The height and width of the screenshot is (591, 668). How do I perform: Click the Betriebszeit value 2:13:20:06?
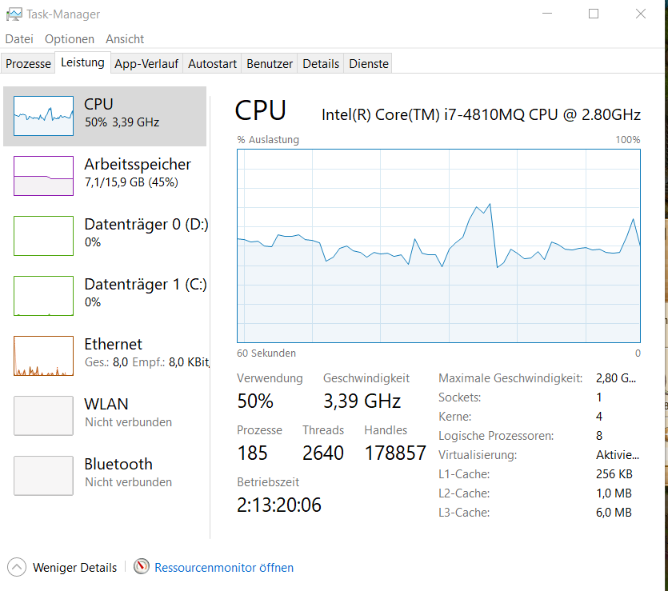[279, 505]
